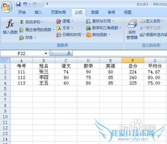Click exam number cell 113
This screenshot has width=167, height=144.
pos(21,83)
